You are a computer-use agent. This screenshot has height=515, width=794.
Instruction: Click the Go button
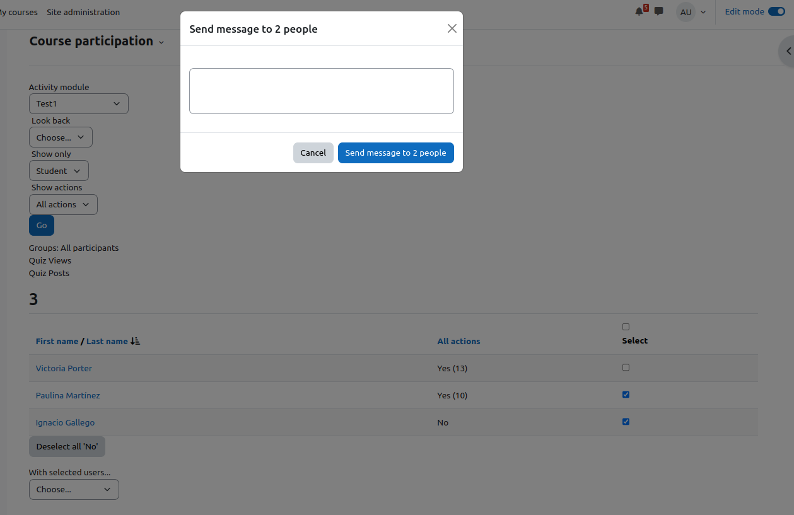[42, 226]
